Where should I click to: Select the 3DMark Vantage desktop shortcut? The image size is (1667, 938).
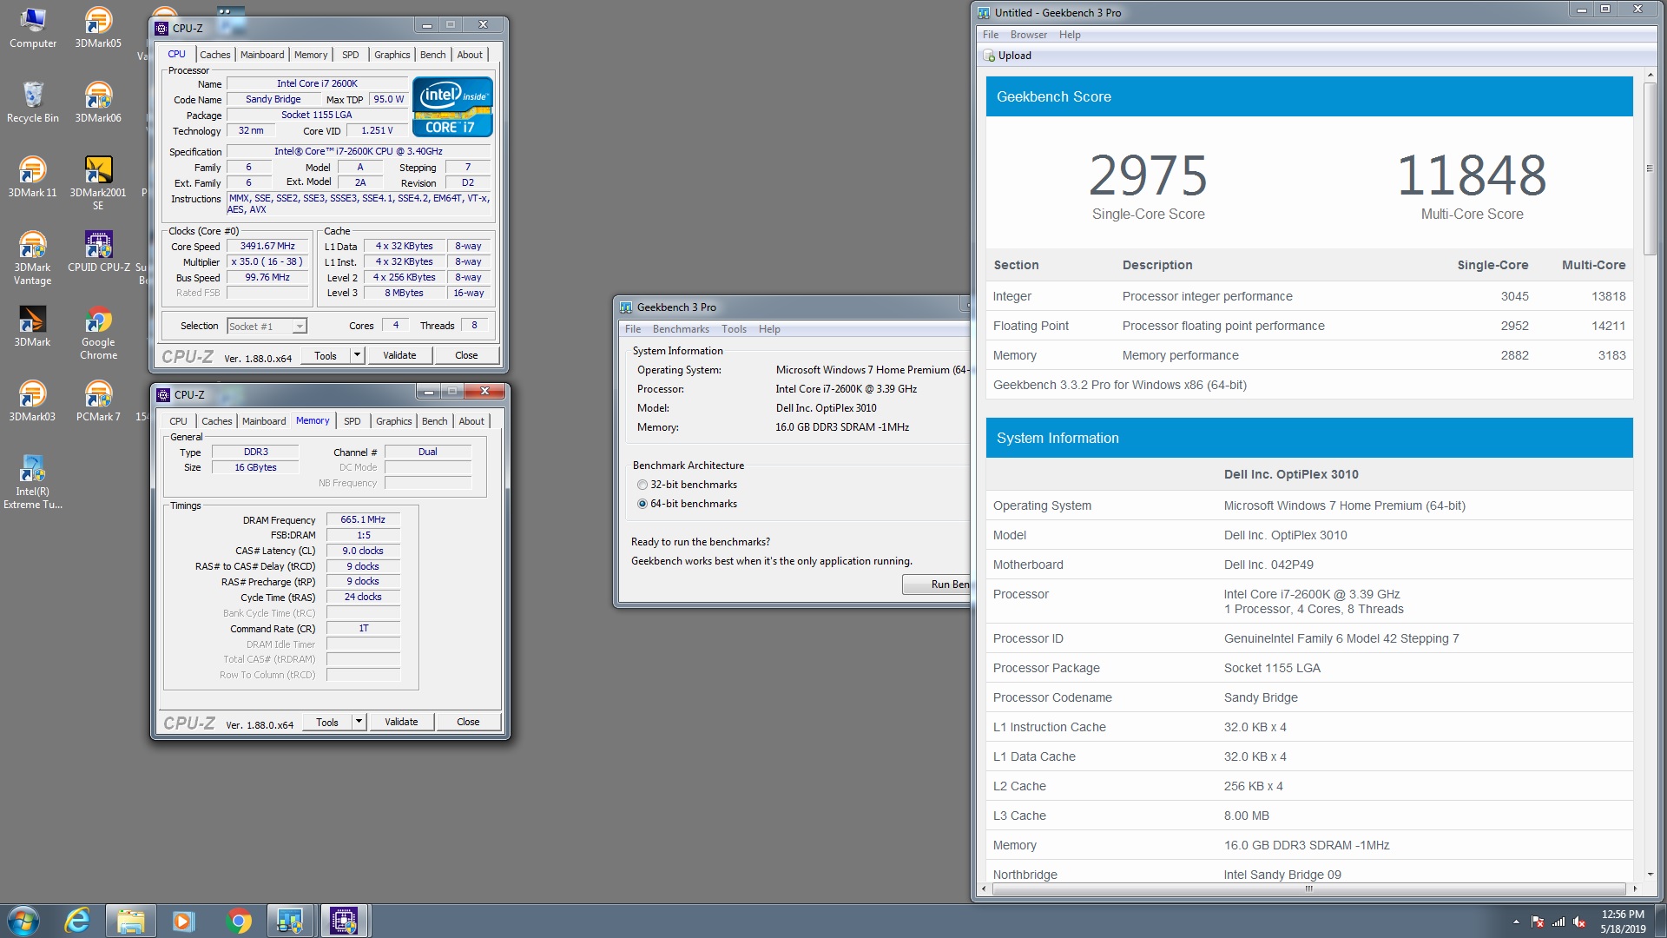point(33,258)
